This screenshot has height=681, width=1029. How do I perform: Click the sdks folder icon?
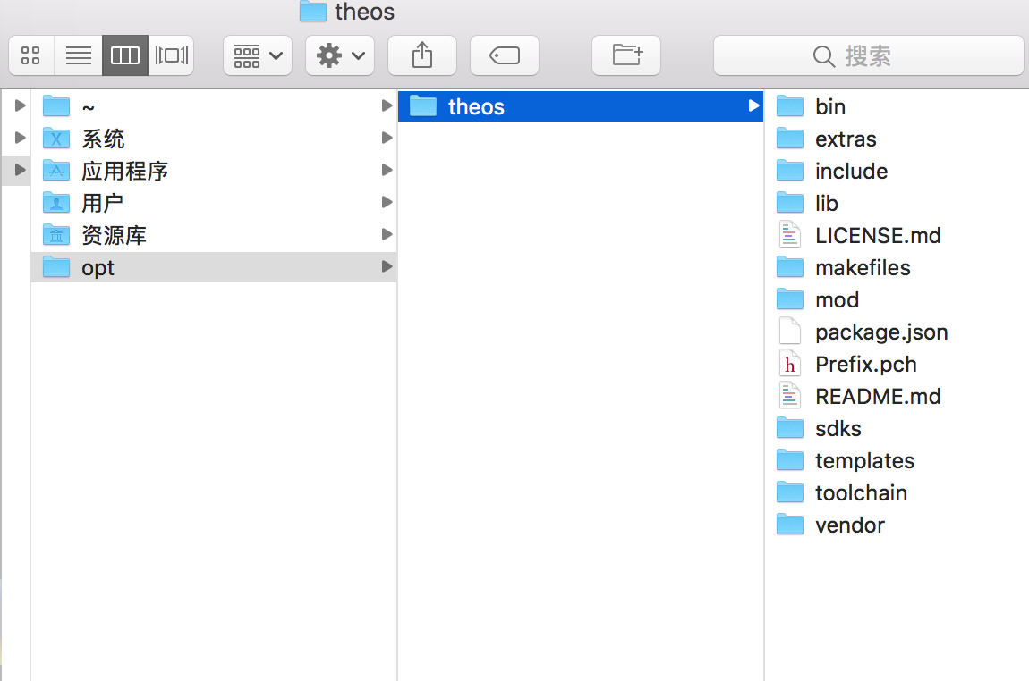[789, 428]
